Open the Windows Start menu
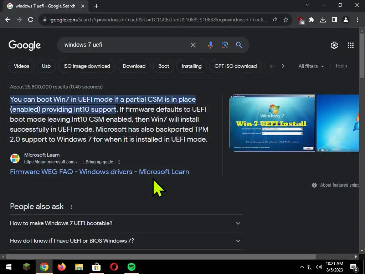Image resolution: width=365 pixels, height=274 pixels. (x=9, y=267)
